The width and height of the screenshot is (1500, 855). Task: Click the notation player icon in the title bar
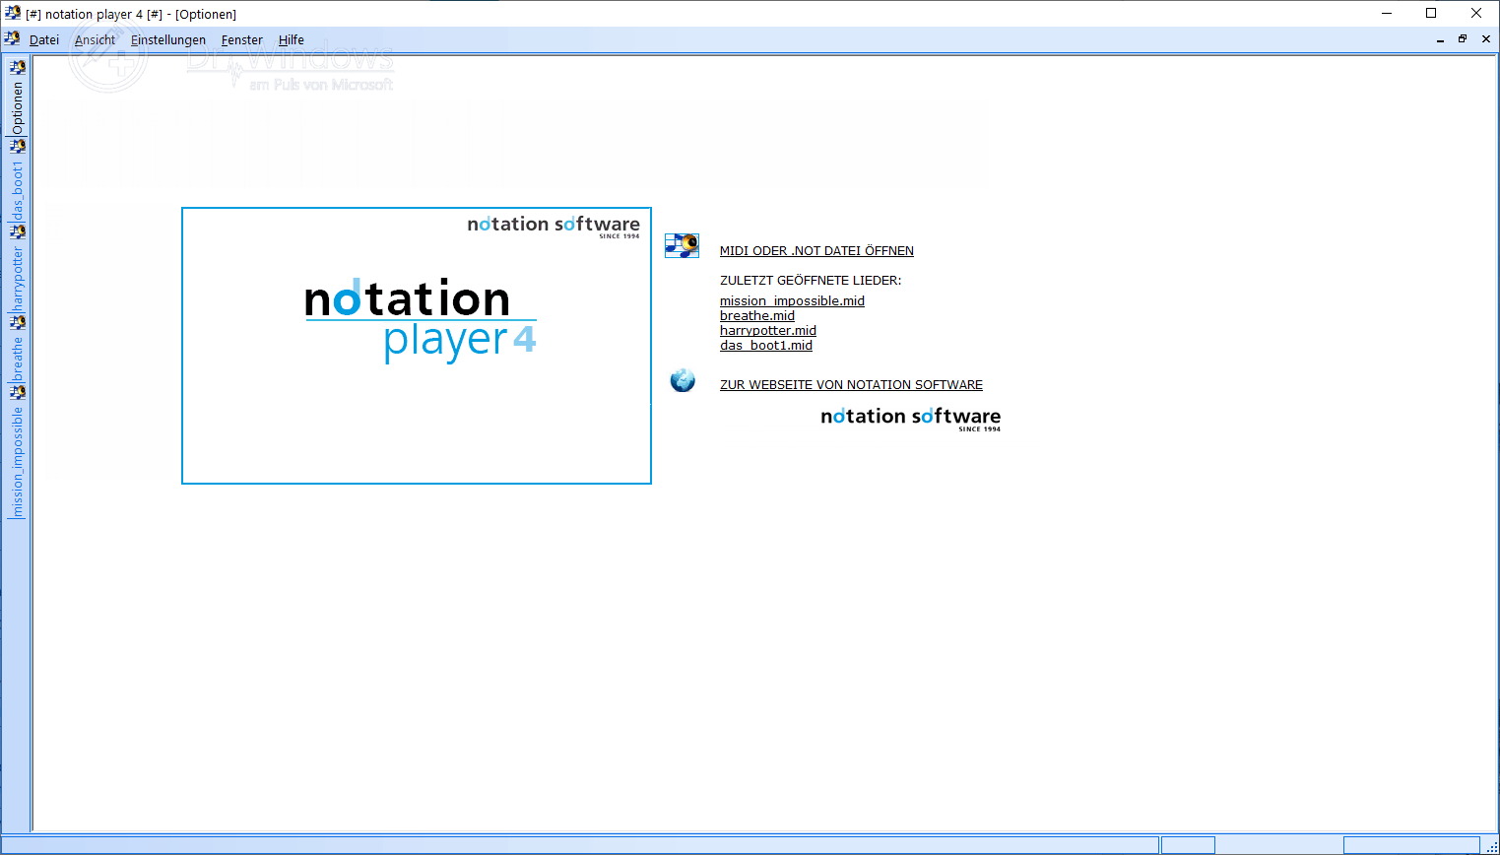pyautogui.click(x=13, y=13)
